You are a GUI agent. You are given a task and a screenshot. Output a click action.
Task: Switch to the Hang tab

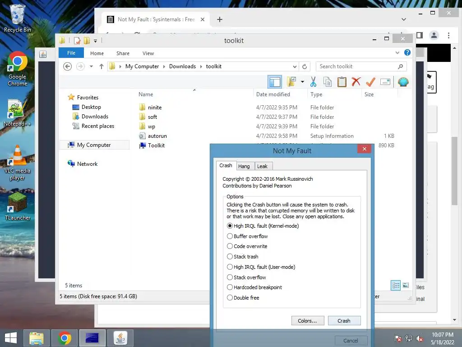(244, 166)
